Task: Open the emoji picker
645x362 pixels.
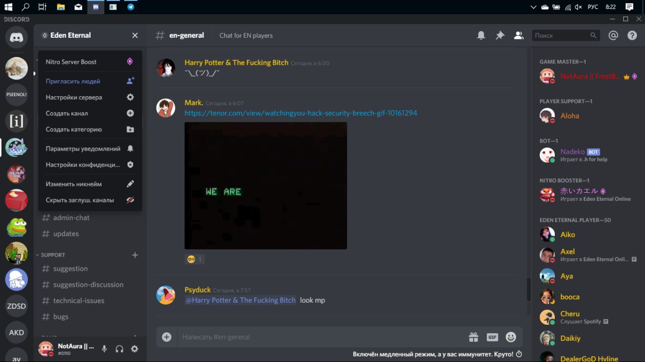Action: pos(511,337)
